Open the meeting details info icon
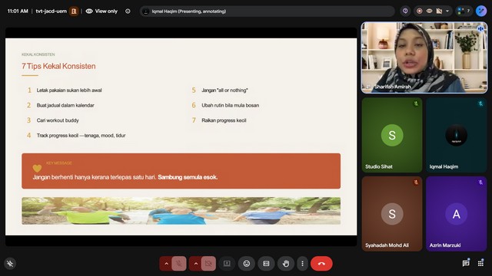Image resolution: width=492 pixels, height=276 pixels. tap(128, 11)
